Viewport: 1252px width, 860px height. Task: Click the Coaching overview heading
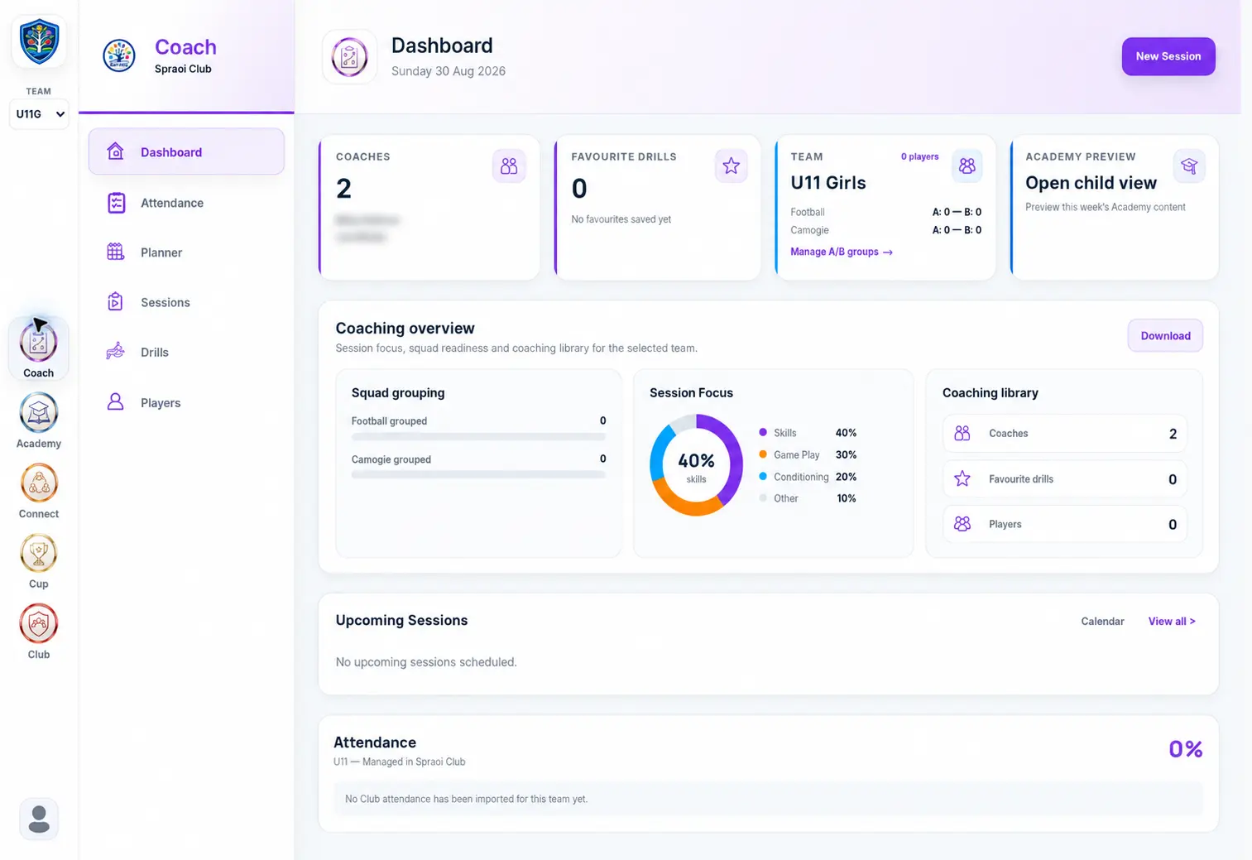click(x=405, y=329)
